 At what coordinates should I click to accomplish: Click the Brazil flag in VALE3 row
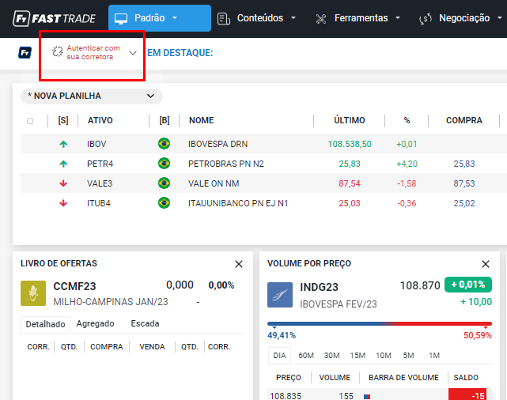coord(164,183)
